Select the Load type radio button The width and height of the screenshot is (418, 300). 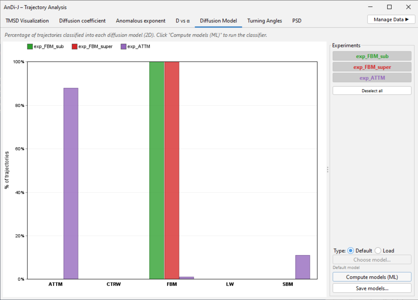(378, 251)
